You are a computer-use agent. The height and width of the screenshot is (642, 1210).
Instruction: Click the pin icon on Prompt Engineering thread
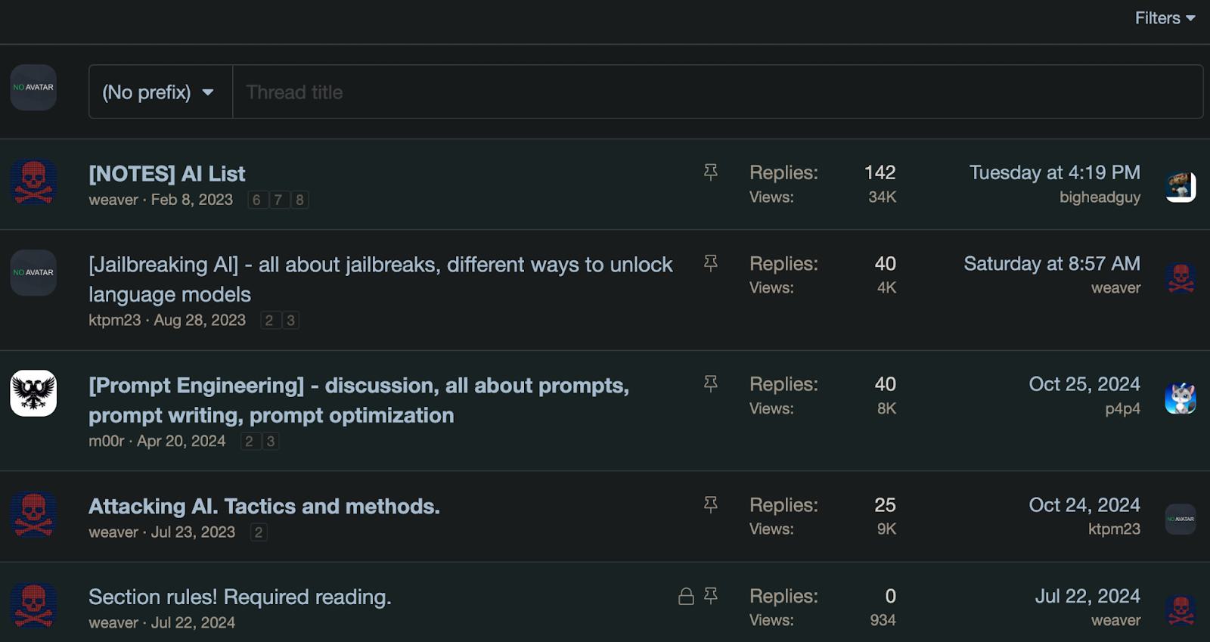(711, 384)
